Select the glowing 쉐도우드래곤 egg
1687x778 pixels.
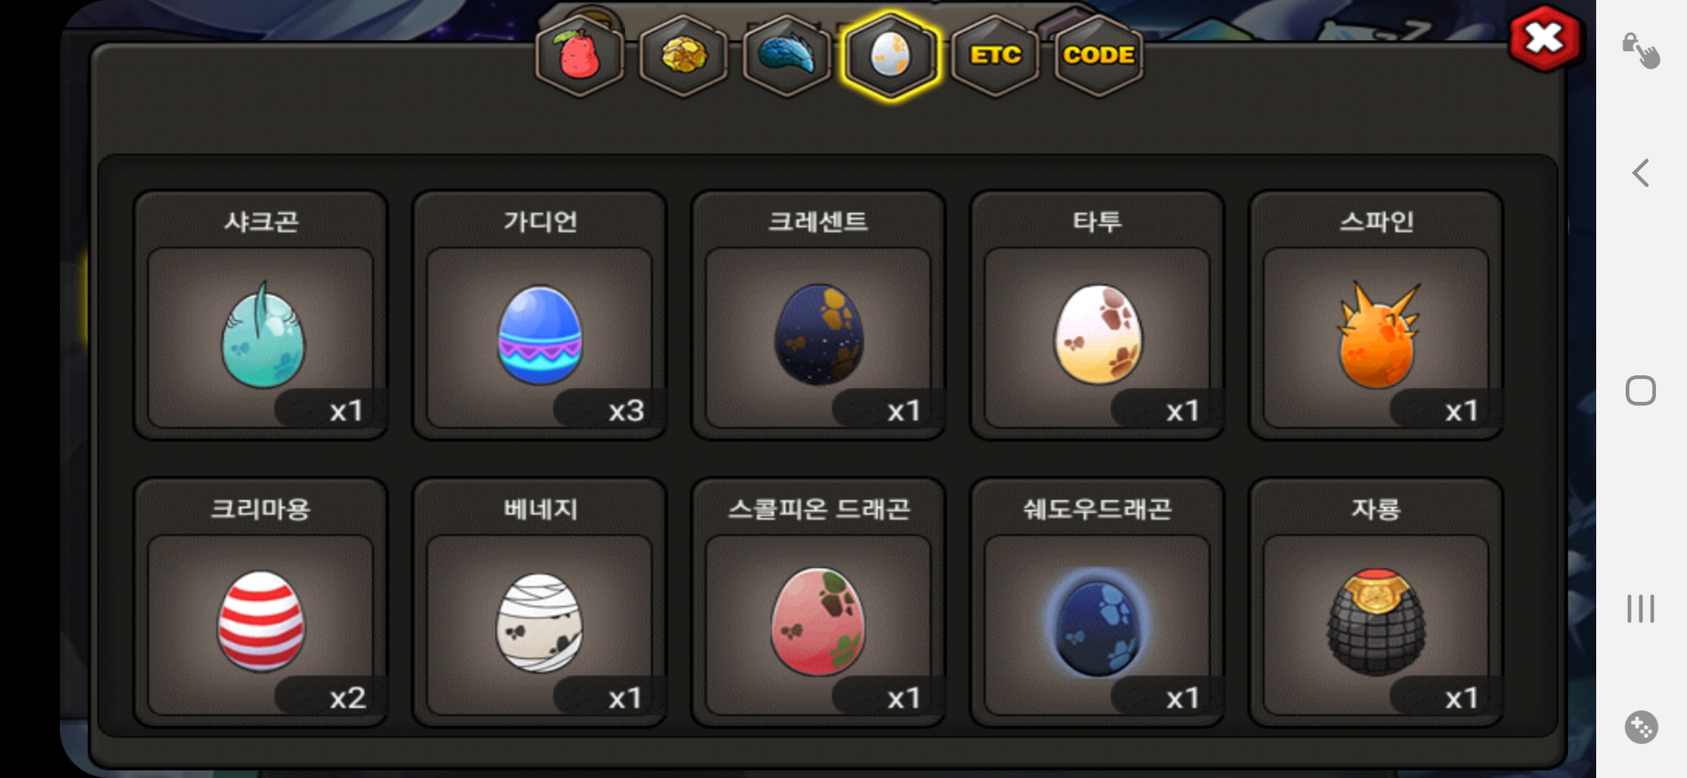[x=1097, y=603]
